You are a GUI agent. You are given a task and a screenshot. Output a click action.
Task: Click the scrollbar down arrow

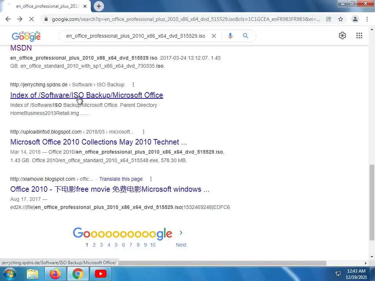coord(372,257)
